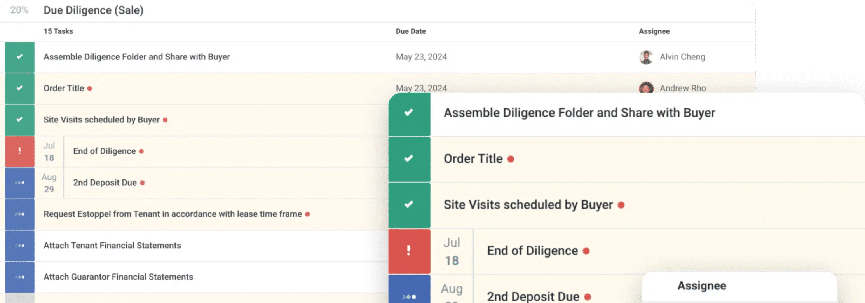Viewport: 865px width, 303px height.
Task: Click Site Visits scheduled by Buyer in enlarged card
Action: (x=528, y=205)
